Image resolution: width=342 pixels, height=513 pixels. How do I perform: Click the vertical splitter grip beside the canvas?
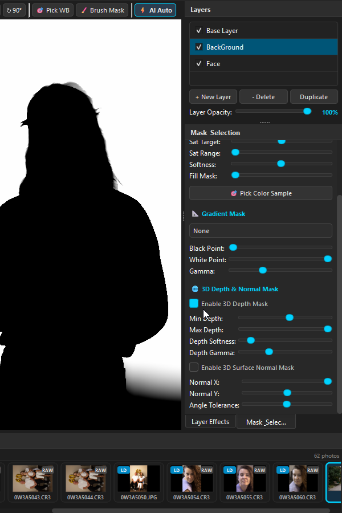[184, 216]
